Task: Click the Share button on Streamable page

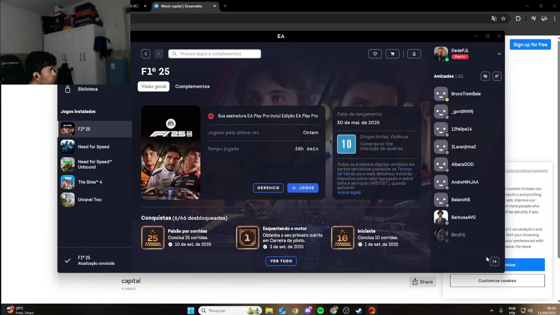Action: (x=423, y=282)
